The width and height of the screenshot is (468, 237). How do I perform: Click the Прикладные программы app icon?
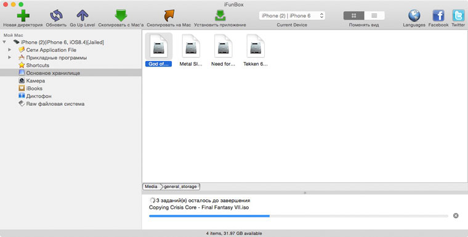pyautogui.click(x=22, y=57)
